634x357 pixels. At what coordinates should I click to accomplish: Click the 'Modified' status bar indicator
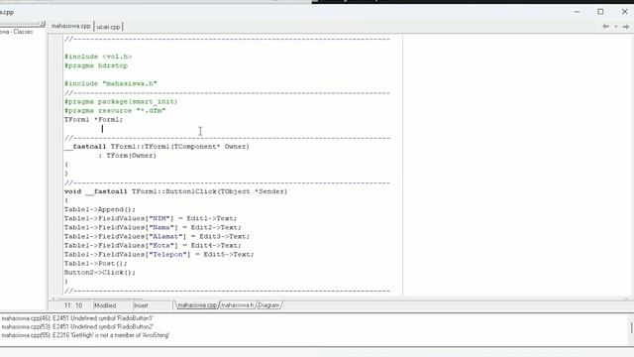click(105, 305)
